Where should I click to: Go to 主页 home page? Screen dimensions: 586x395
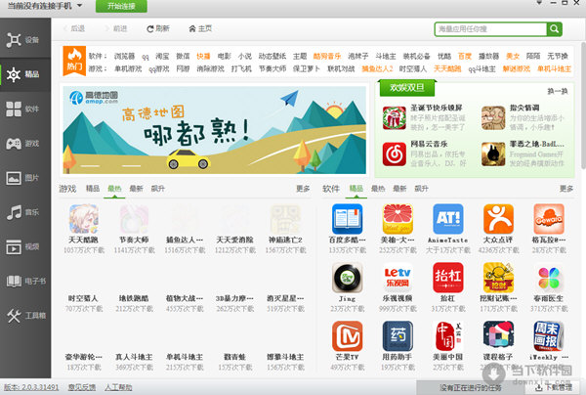tap(200, 28)
